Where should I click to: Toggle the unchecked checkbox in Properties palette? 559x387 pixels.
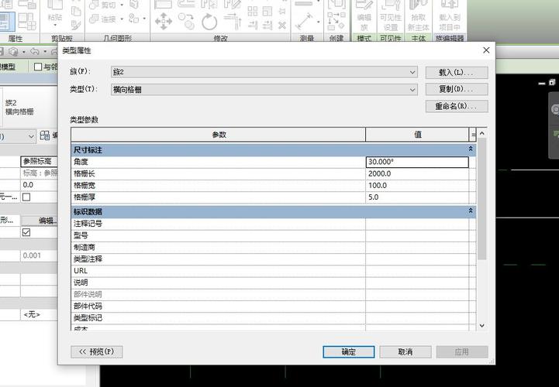[26, 197]
